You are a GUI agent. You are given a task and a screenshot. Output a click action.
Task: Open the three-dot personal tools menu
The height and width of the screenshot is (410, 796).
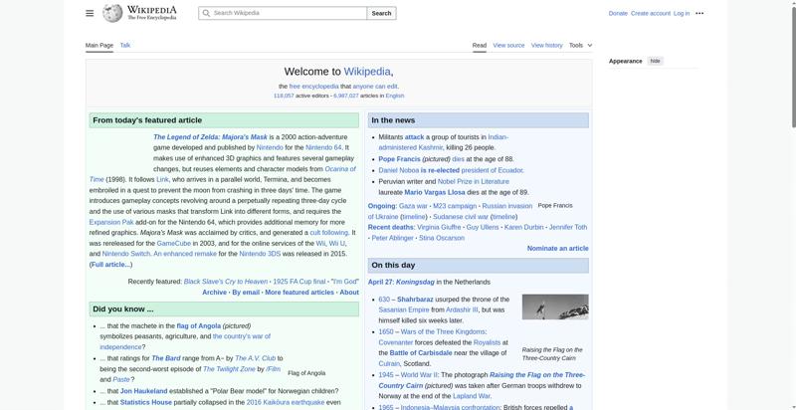coord(699,14)
